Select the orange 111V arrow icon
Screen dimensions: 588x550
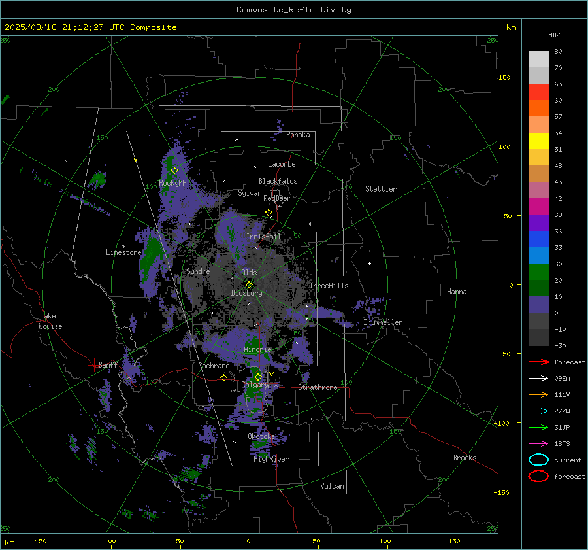pyautogui.click(x=538, y=394)
